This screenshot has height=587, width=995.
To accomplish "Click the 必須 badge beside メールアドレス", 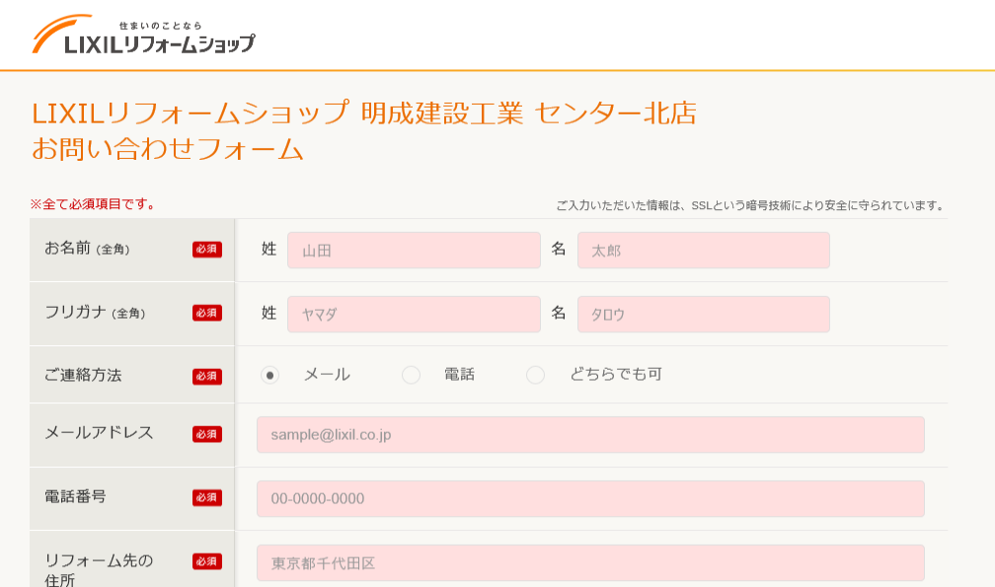I will point(207,434).
